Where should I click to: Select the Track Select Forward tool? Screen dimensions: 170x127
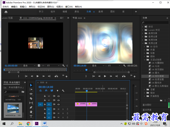click(31, 89)
